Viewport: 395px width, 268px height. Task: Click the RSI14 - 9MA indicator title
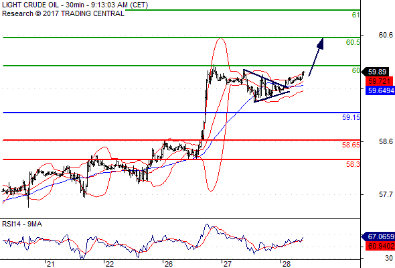pyautogui.click(x=22, y=224)
